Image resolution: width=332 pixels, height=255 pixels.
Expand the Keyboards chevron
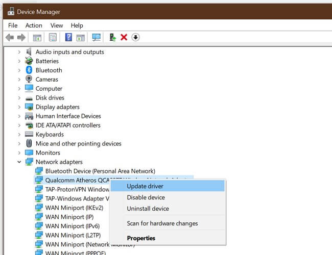(x=19, y=134)
